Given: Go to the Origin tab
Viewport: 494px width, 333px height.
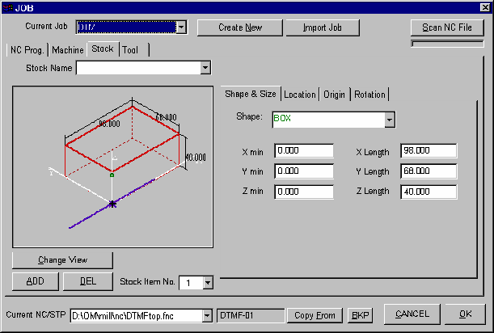Looking at the screenshot, I should coord(335,95).
